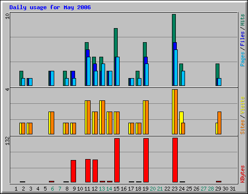The width and height of the screenshot is (248, 194).
Task: Click the y-axis value "10" of the hits chart
Action: point(7,16)
